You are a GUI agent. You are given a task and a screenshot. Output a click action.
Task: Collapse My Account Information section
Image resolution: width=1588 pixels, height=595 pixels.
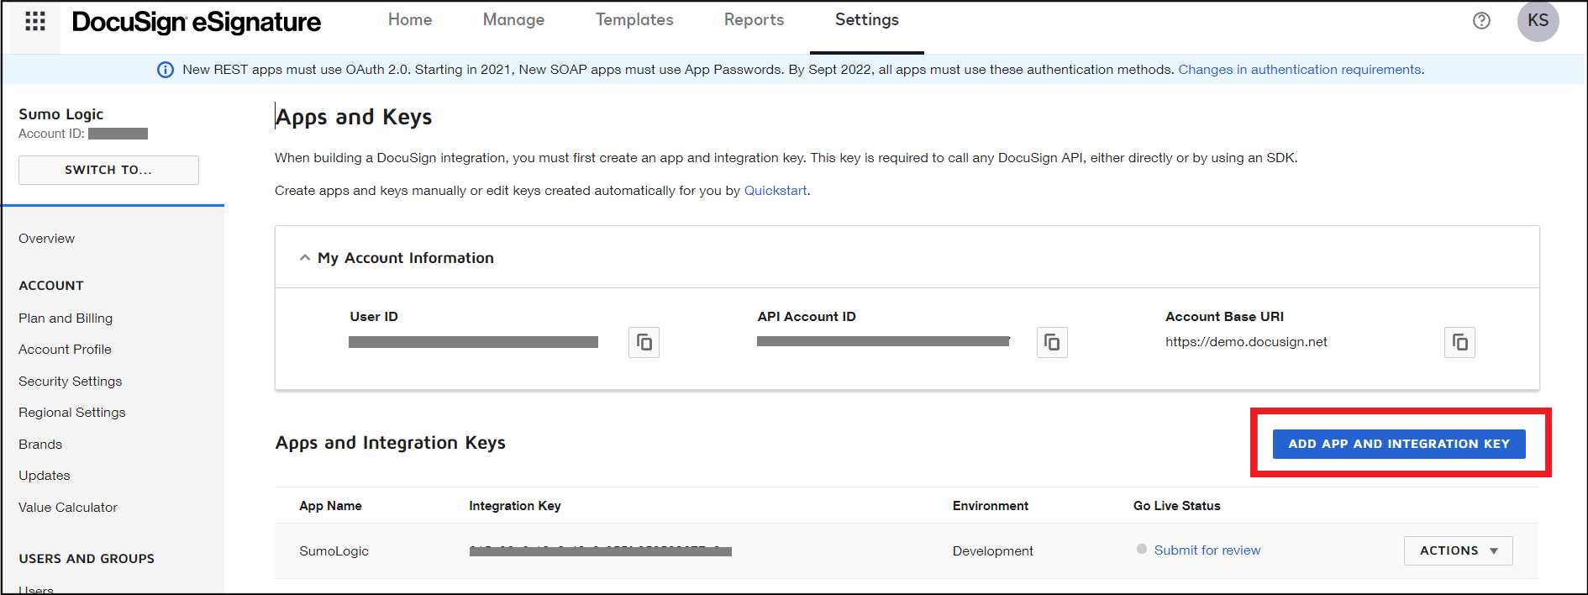click(x=305, y=258)
